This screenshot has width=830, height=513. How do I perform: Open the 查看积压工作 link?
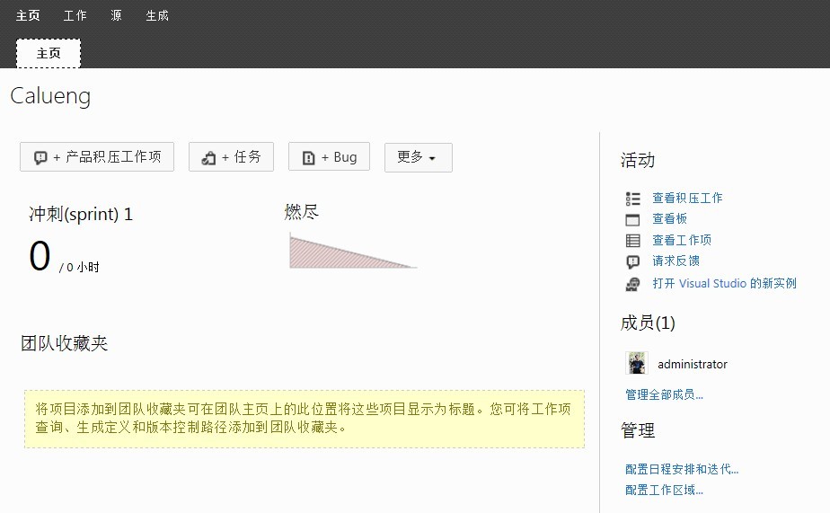pos(687,198)
